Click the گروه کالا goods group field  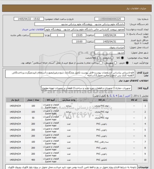click(x=86, y=88)
